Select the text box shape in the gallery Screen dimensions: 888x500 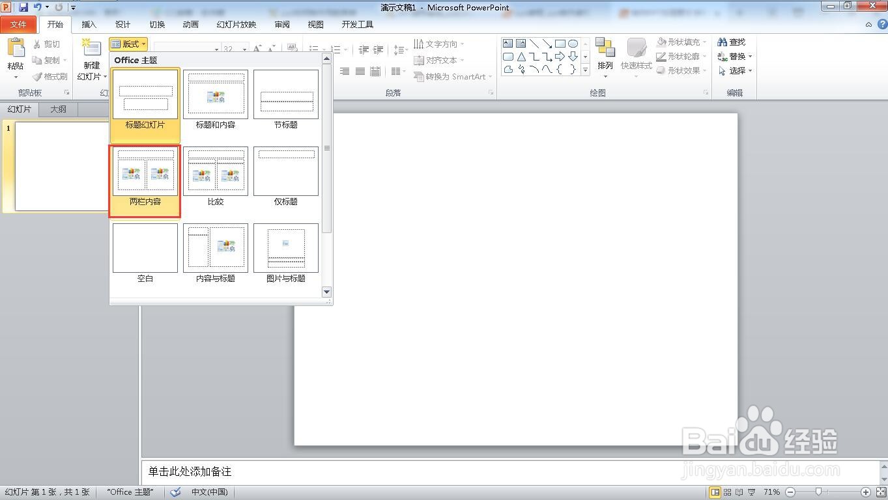click(508, 44)
